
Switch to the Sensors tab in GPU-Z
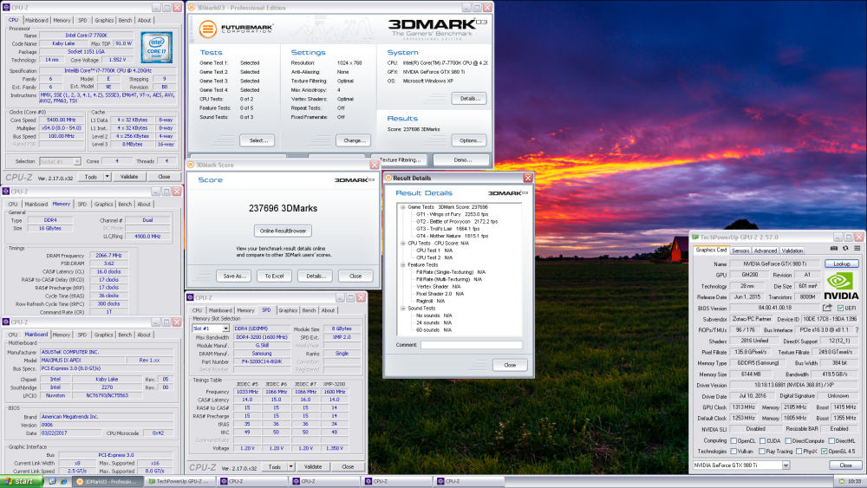tap(740, 251)
